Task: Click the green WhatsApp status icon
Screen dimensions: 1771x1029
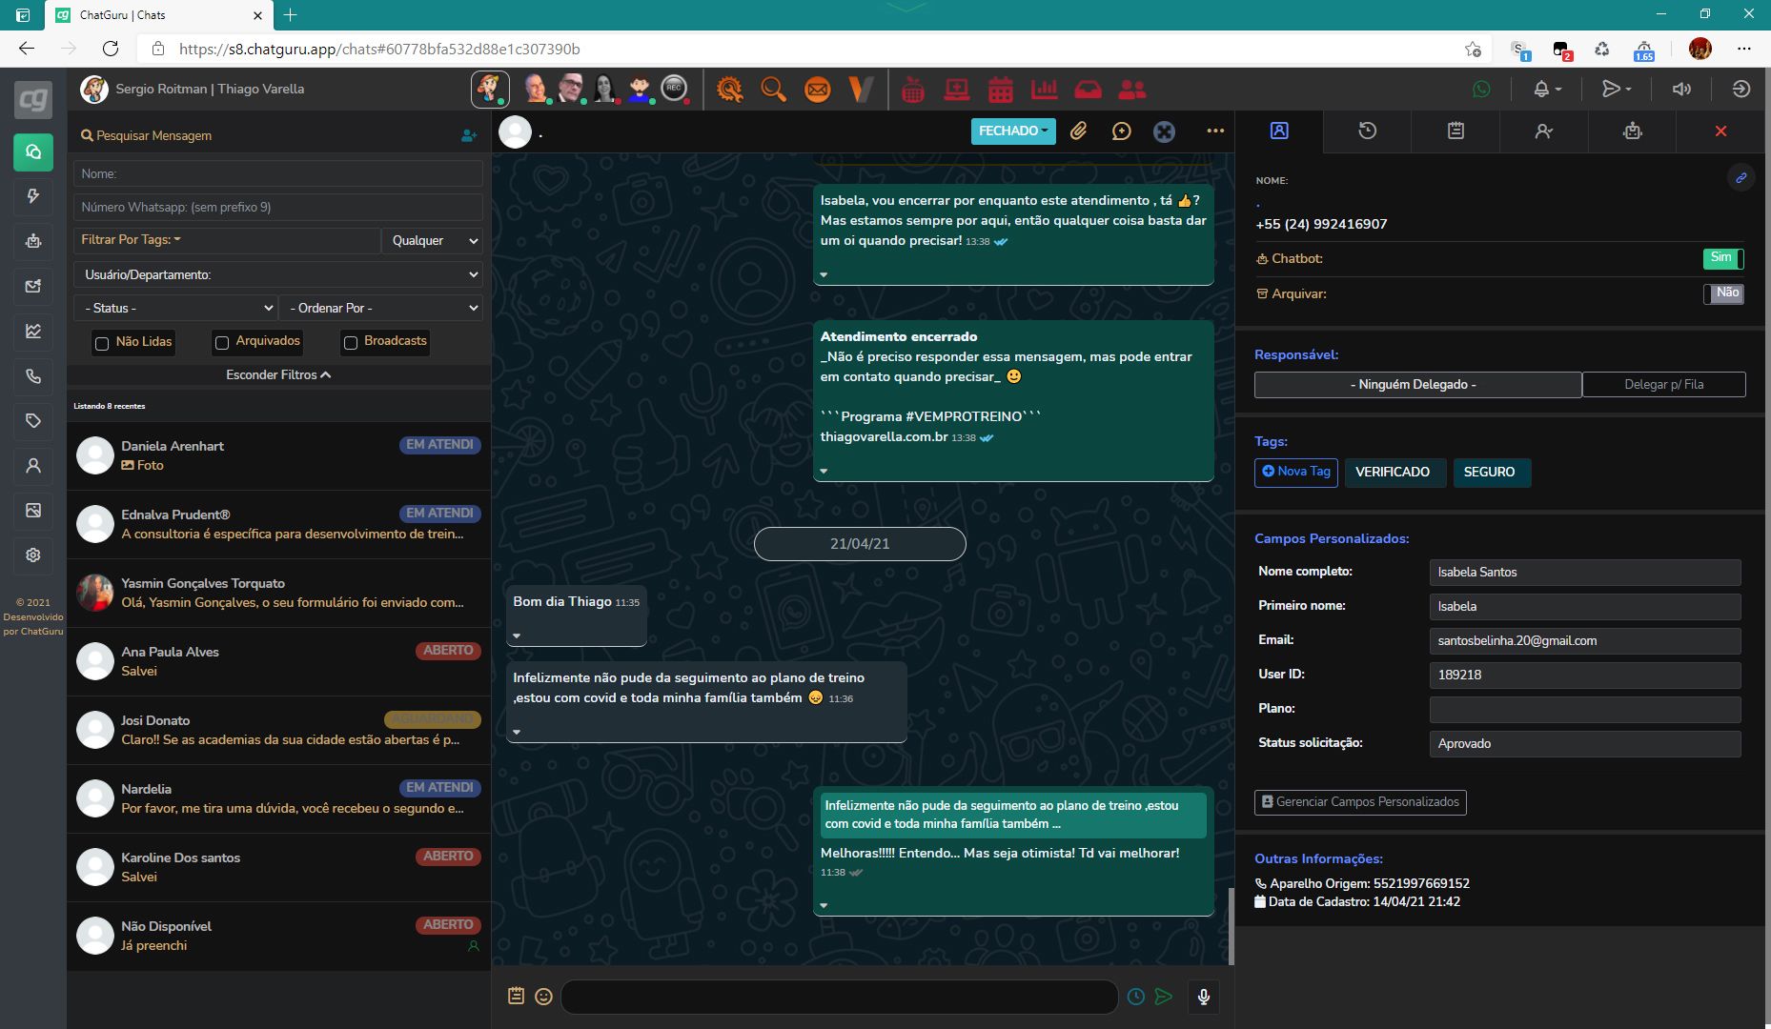Action: pyautogui.click(x=1481, y=89)
